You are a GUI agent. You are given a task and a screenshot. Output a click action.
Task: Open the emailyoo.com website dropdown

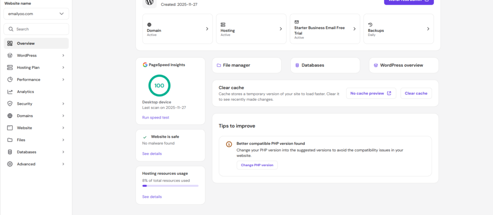[x=36, y=14]
